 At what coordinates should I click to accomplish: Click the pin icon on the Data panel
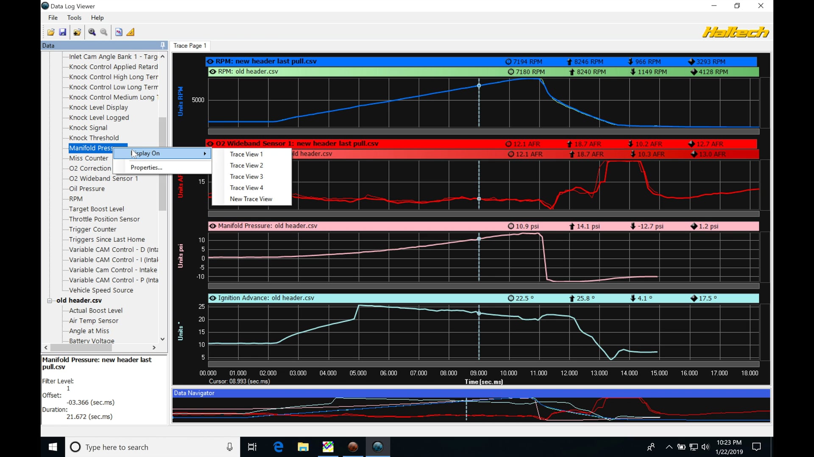point(162,45)
